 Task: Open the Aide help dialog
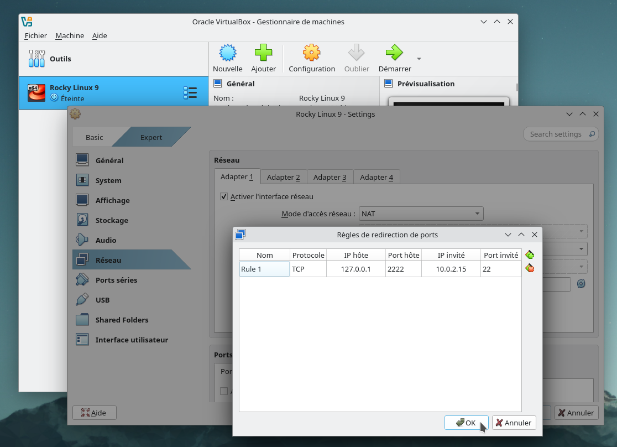coord(94,412)
